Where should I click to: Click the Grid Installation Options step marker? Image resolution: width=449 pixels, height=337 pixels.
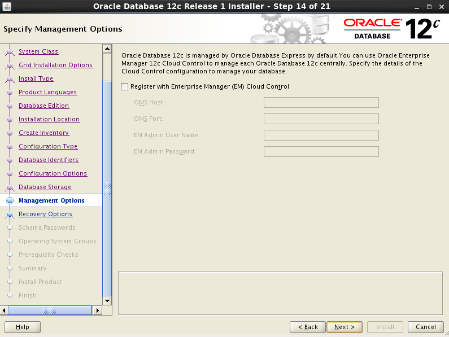click(10, 65)
